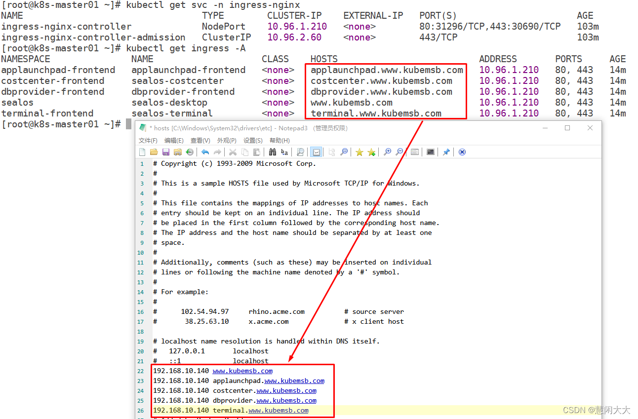
Task: Click the magnifier icon left of star icons
Action: (x=344, y=152)
